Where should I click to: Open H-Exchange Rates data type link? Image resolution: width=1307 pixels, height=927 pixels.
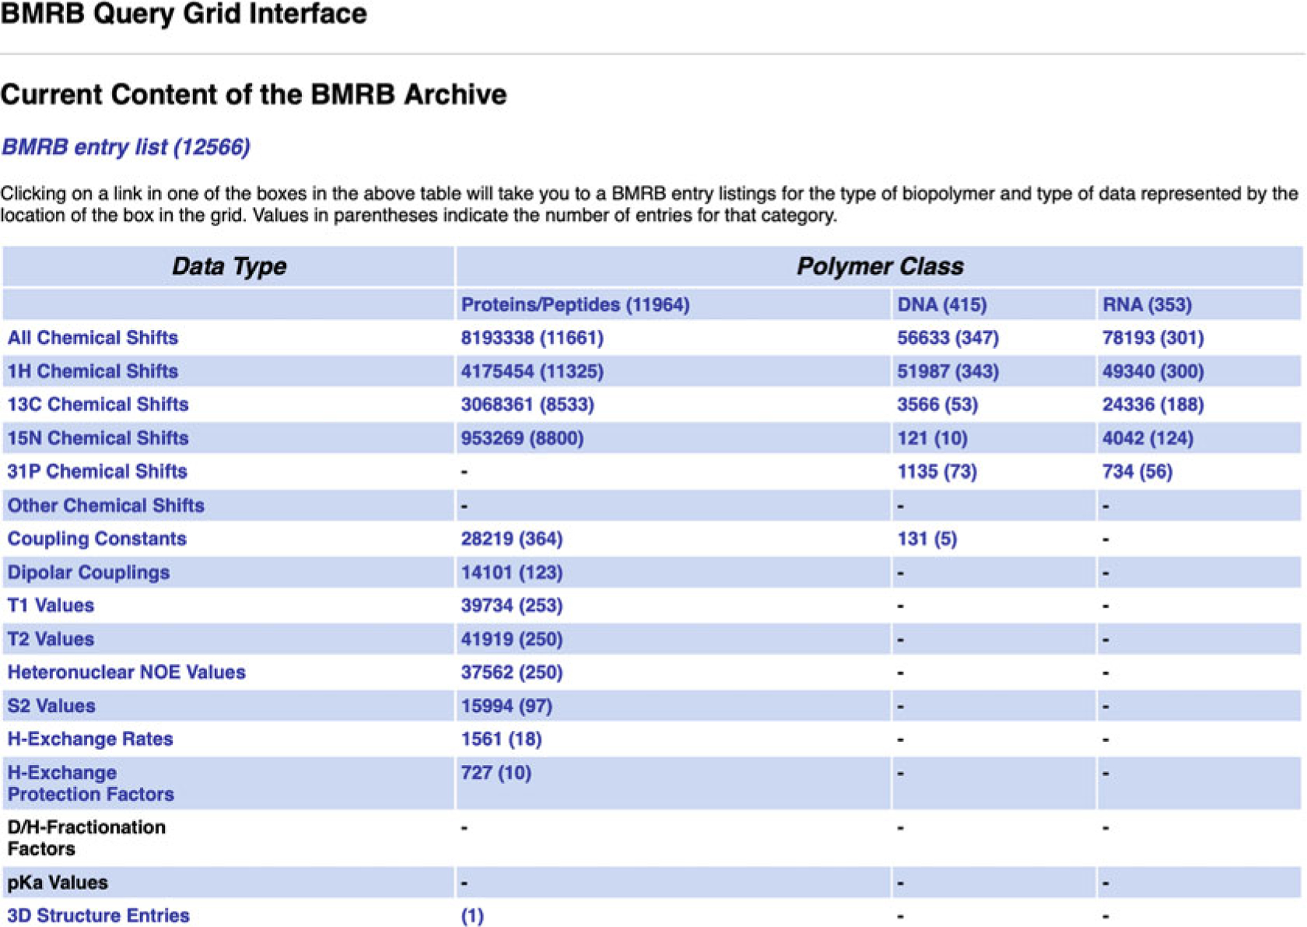[90, 740]
